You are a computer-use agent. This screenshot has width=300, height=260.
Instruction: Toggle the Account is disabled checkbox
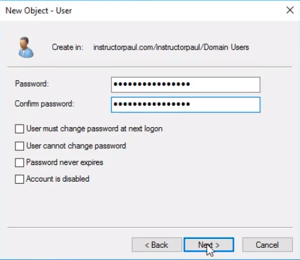point(19,179)
